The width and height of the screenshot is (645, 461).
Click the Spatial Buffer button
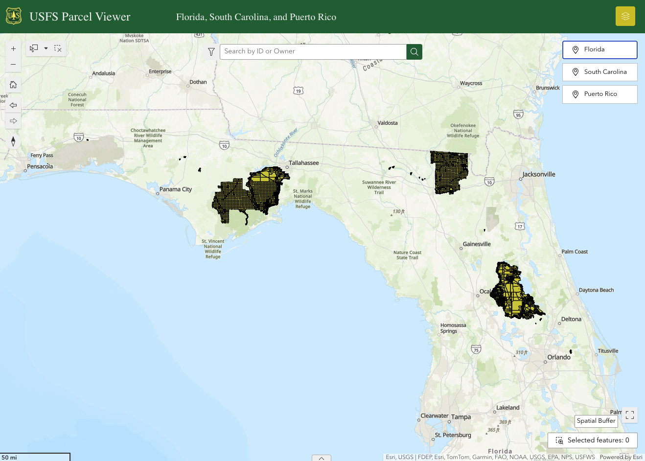click(x=596, y=421)
